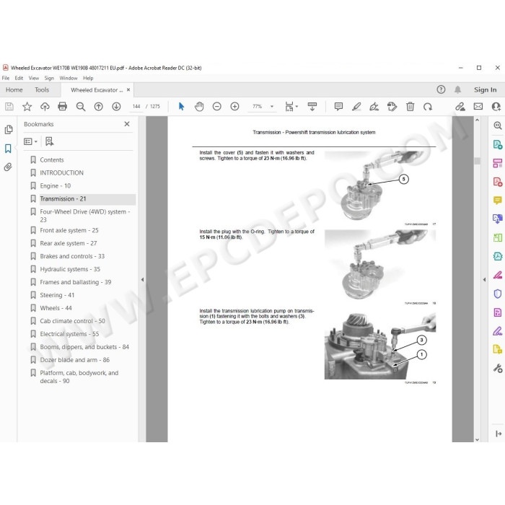The height and width of the screenshot is (505, 505).
Task: Zoom out with the minus icon
Action: click(x=217, y=107)
